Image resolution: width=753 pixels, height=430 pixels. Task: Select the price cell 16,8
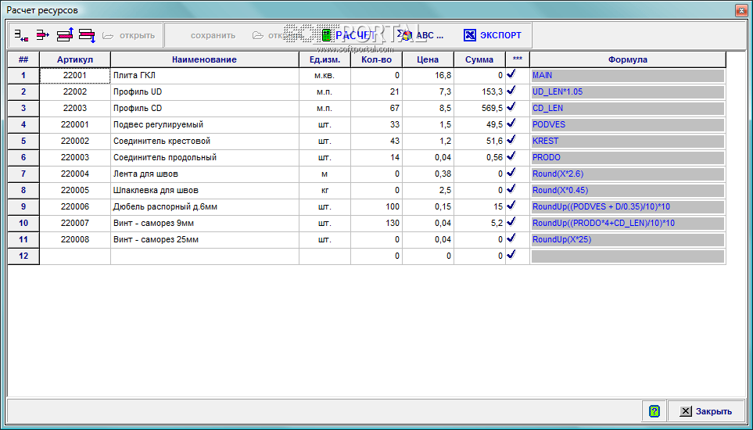428,76
